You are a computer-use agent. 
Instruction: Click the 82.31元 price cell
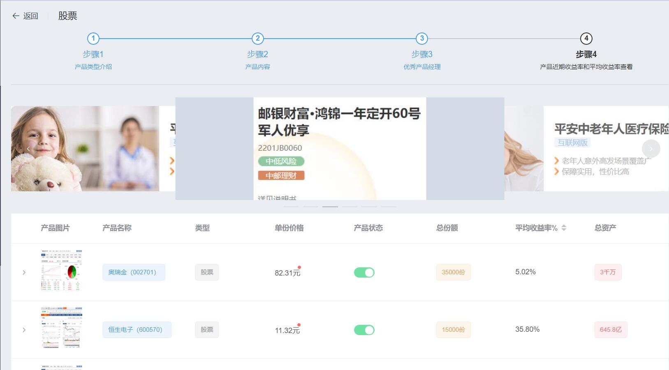[287, 273]
